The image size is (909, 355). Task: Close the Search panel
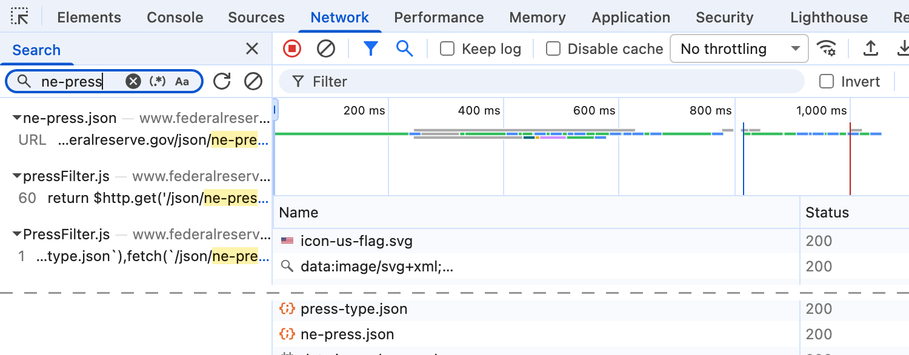[252, 49]
